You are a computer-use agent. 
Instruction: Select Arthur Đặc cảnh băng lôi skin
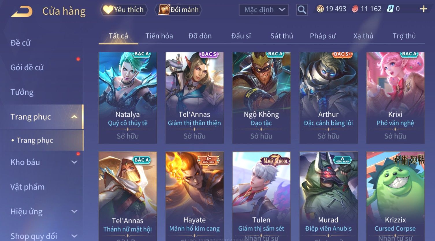click(x=328, y=98)
